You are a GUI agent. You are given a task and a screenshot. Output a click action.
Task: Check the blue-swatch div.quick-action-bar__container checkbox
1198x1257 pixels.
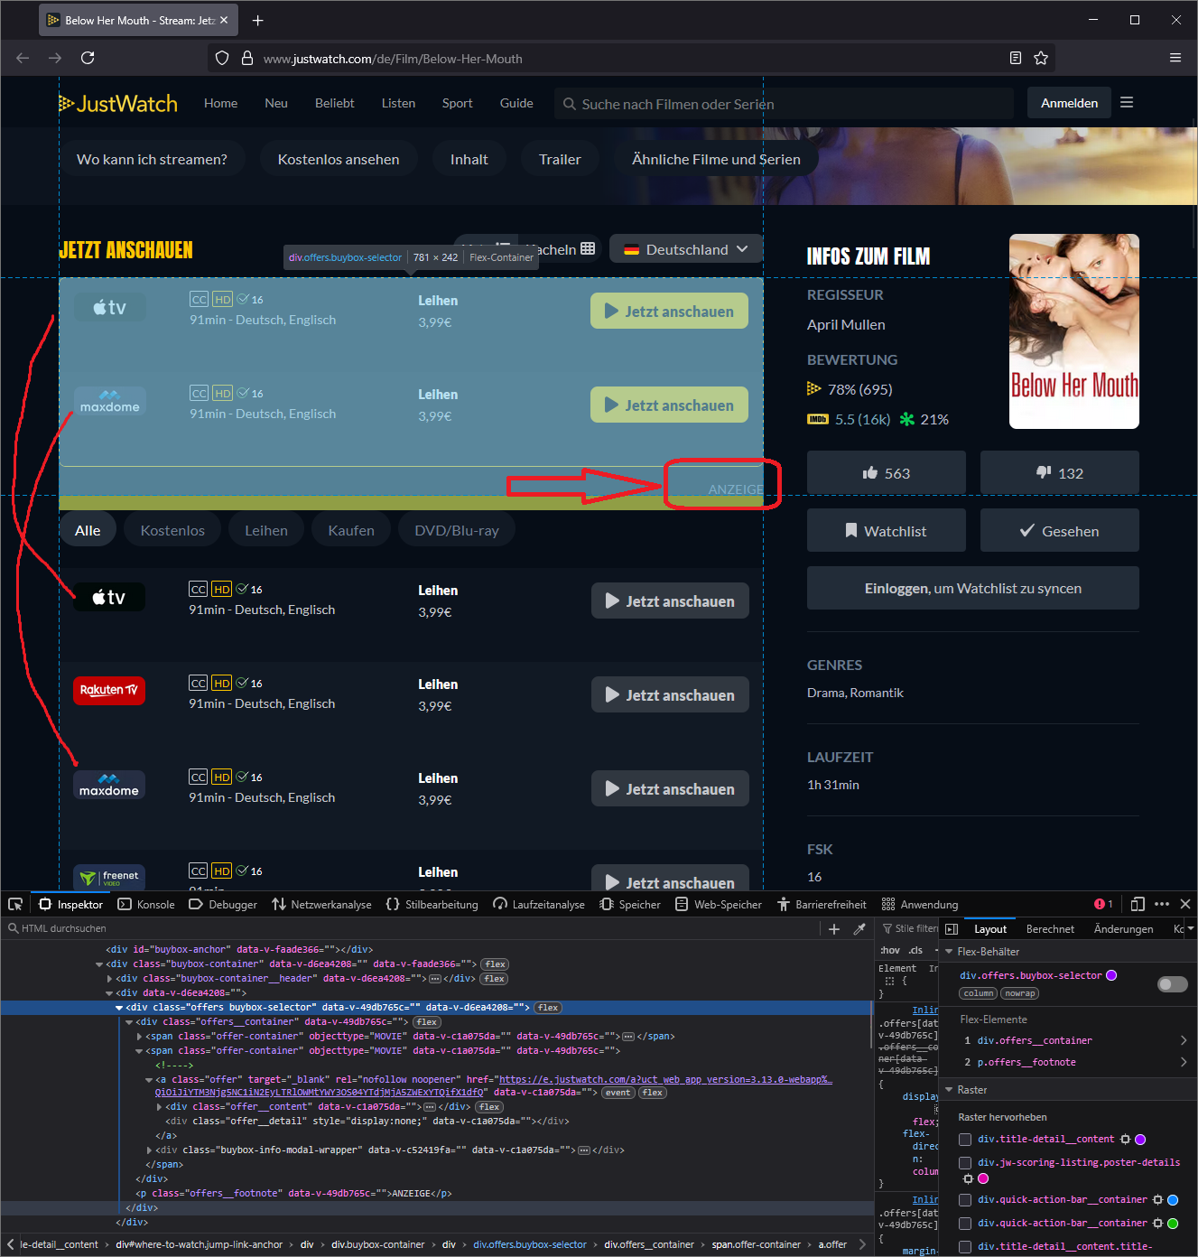click(x=965, y=1200)
